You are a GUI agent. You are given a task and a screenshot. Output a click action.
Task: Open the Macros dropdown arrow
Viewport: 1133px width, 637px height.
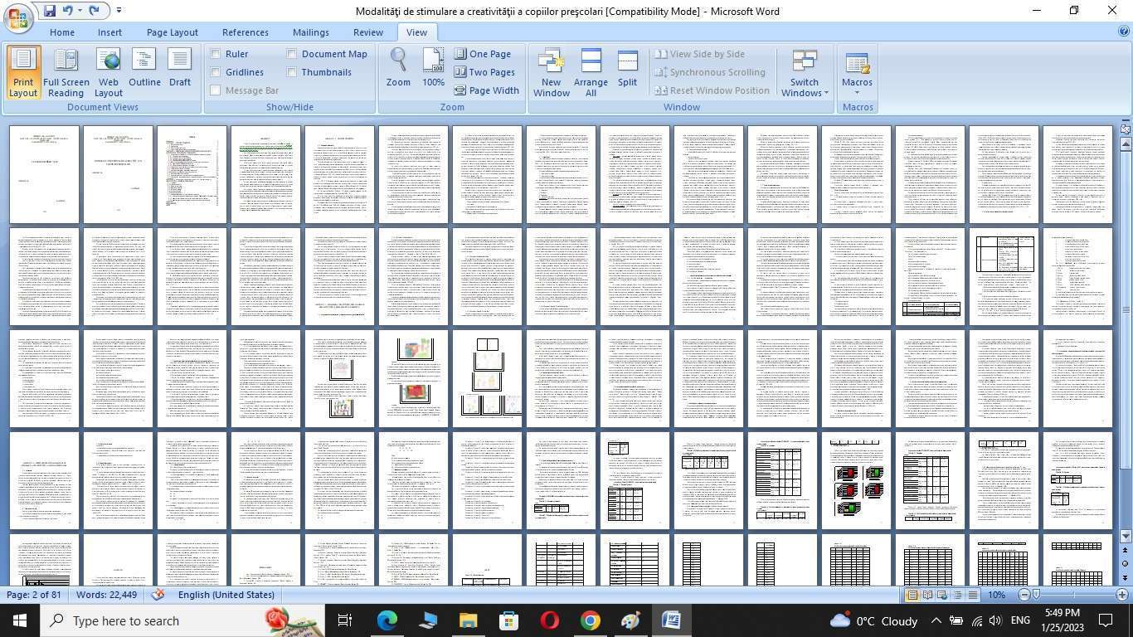(857, 92)
